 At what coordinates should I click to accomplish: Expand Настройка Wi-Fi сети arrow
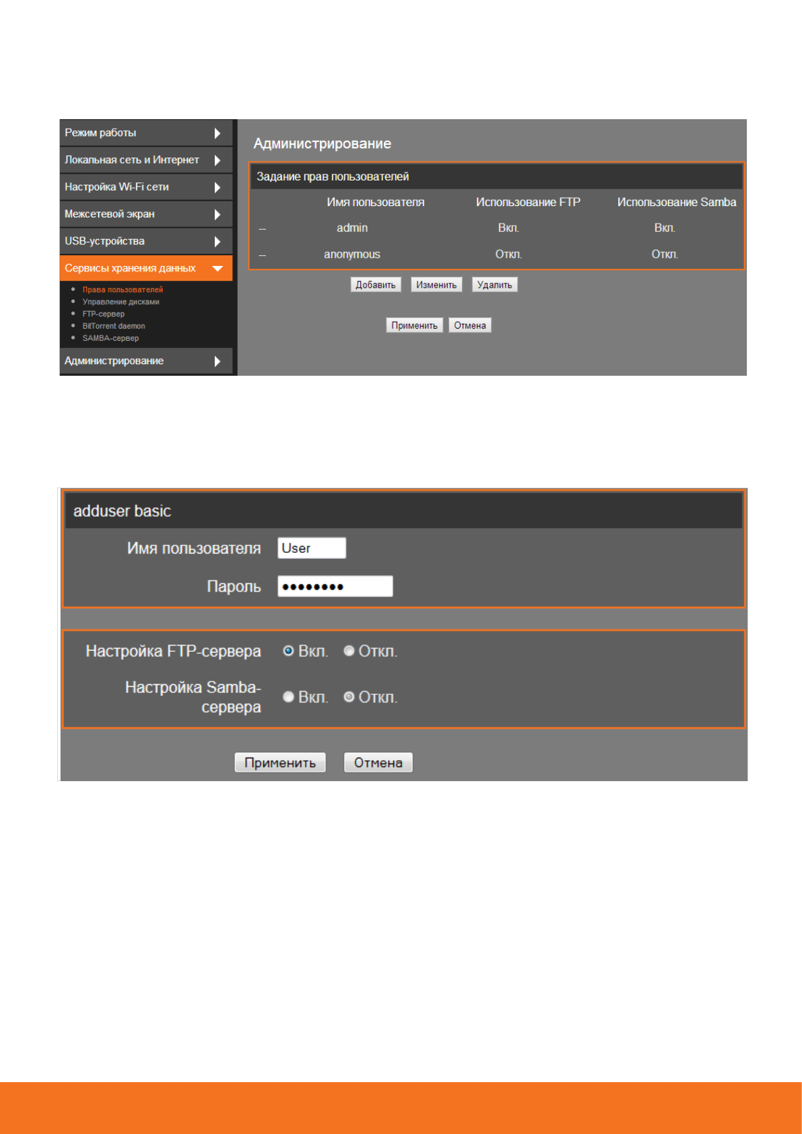pos(217,187)
